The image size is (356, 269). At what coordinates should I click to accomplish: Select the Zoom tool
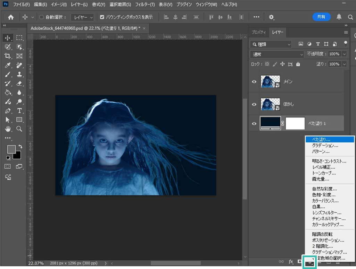[19, 129]
